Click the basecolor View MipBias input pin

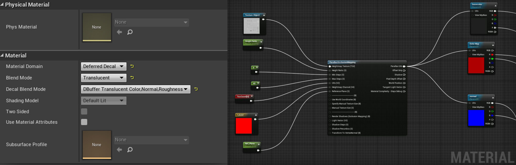tap(472, 15)
